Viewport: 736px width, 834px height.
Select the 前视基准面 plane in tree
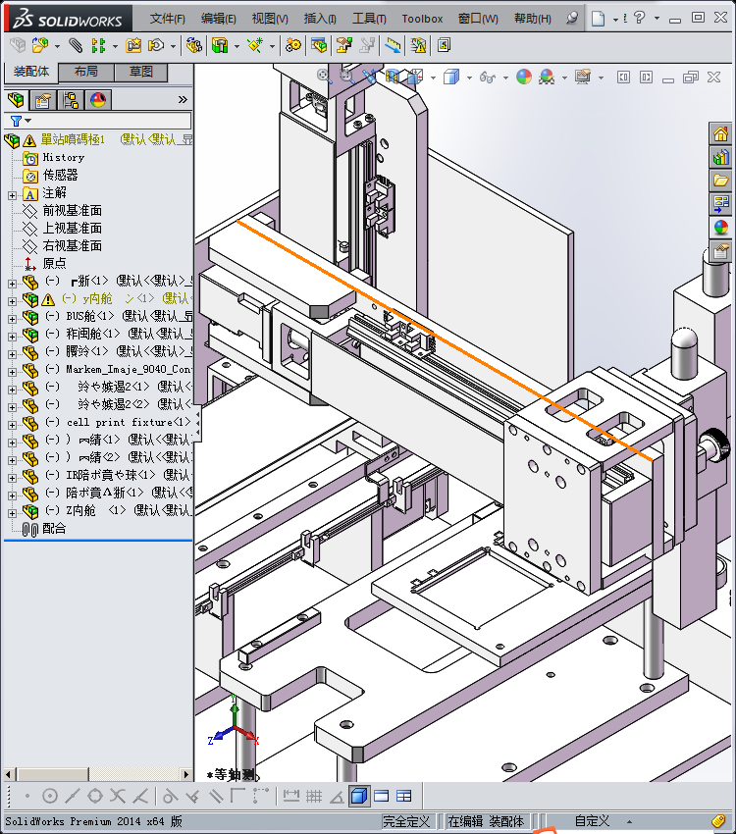73,211
